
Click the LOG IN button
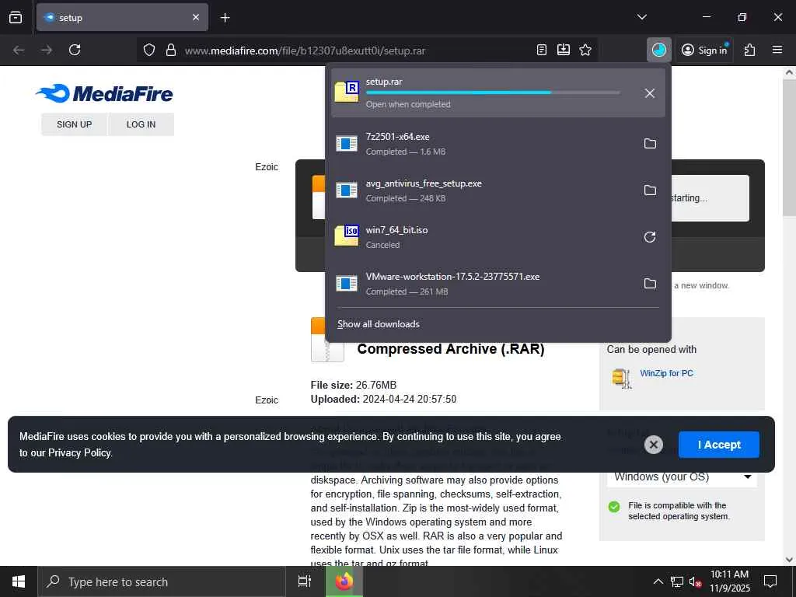point(141,124)
